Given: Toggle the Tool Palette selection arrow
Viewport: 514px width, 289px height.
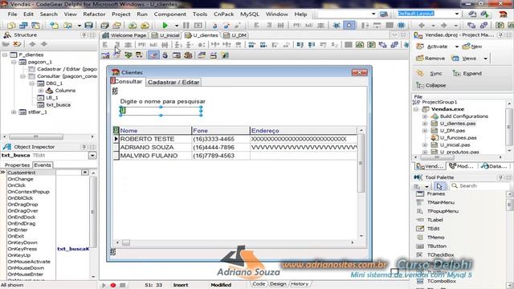Looking at the screenshot, I should (439, 186).
